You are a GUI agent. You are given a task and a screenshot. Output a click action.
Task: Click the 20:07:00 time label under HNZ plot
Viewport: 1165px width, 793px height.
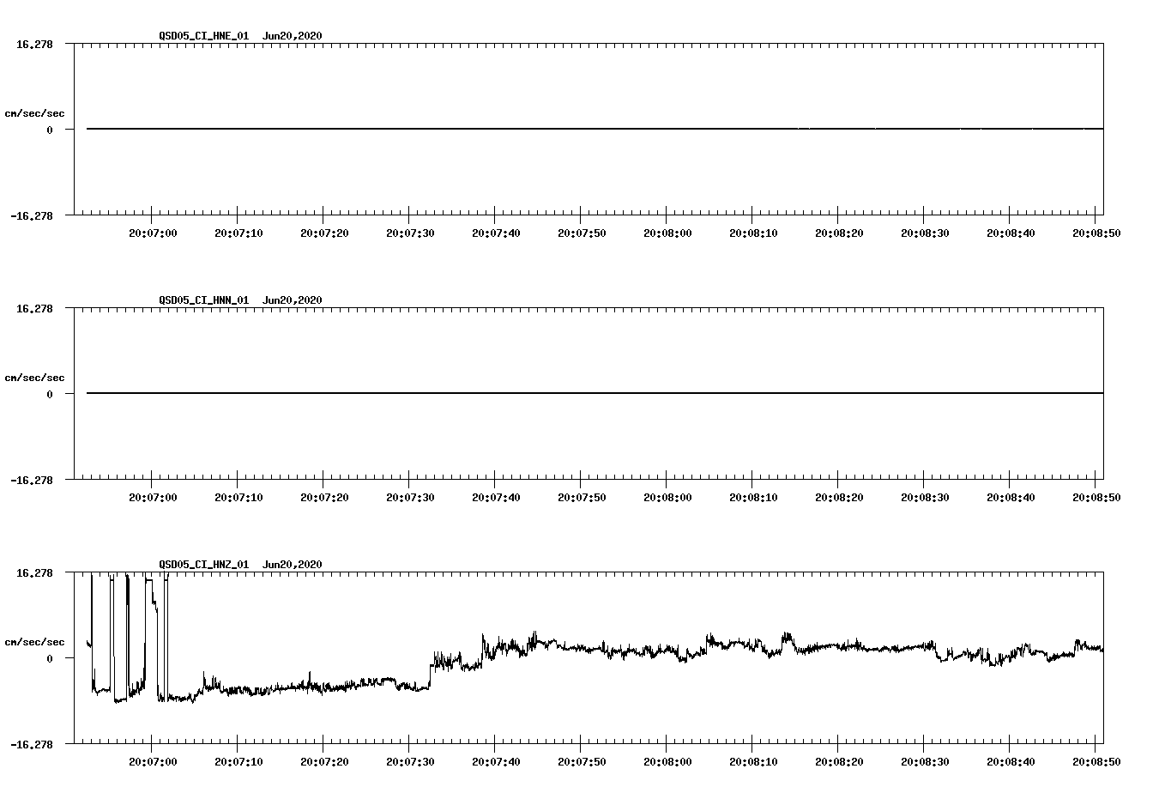(153, 762)
